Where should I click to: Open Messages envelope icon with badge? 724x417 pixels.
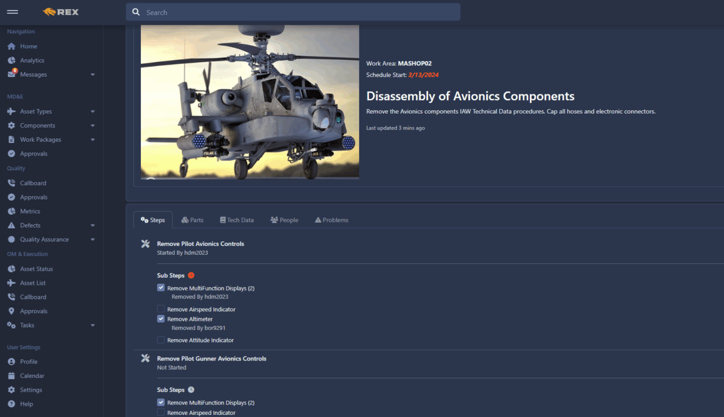(x=11, y=74)
